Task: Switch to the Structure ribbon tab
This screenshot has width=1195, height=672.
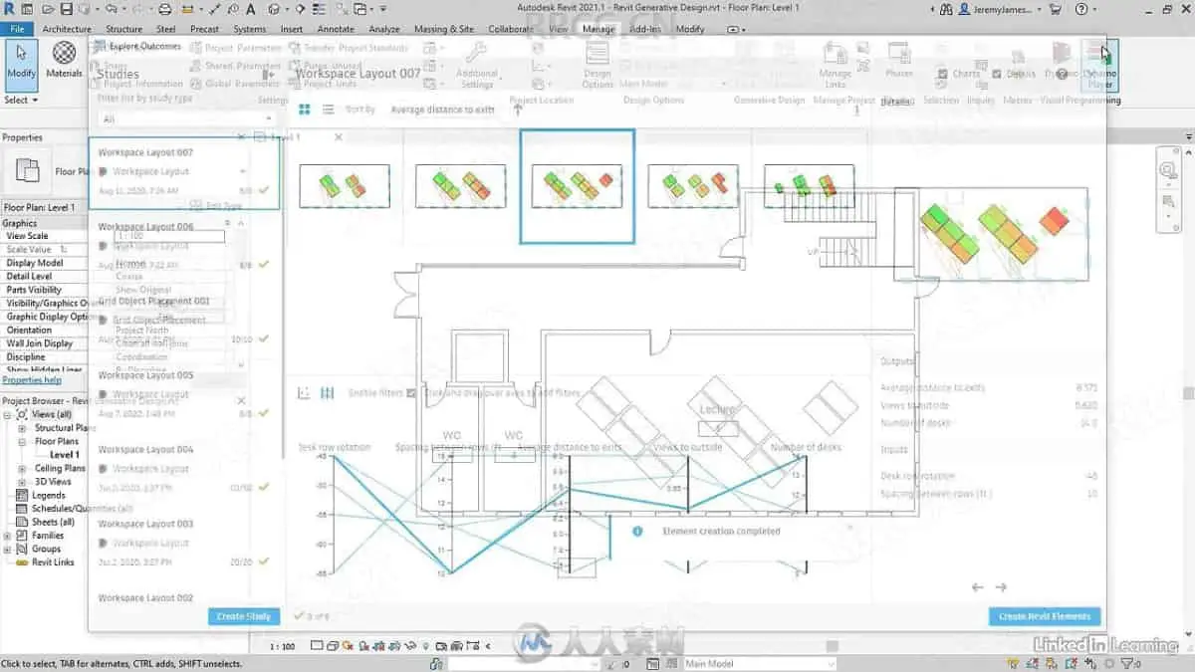Action: click(123, 29)
